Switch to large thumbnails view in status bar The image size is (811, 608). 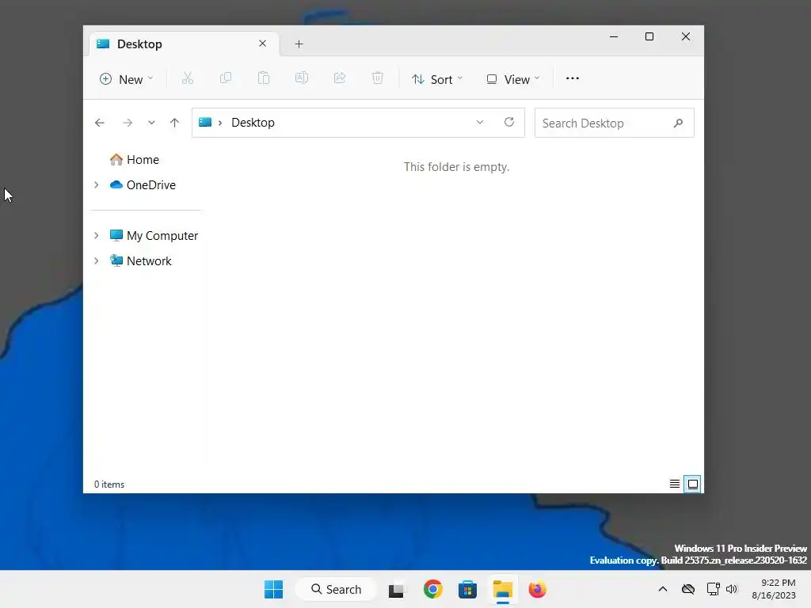pyautogui.click(x=692, y=484)
